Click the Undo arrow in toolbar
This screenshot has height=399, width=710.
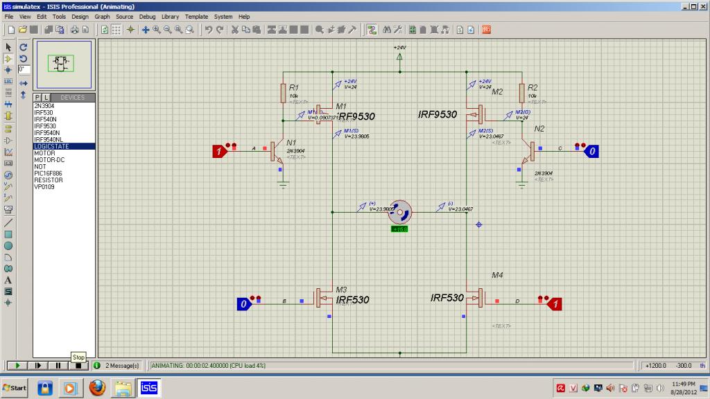tap(208, 30)
